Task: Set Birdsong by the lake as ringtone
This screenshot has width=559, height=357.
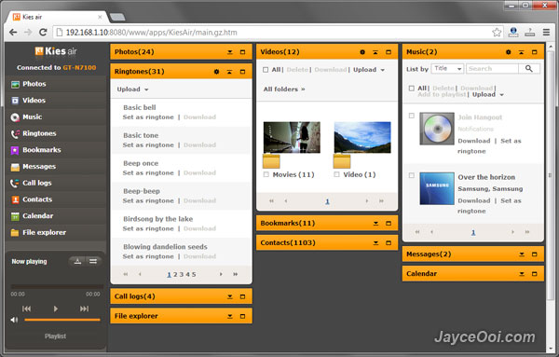Action: point(148,228)
